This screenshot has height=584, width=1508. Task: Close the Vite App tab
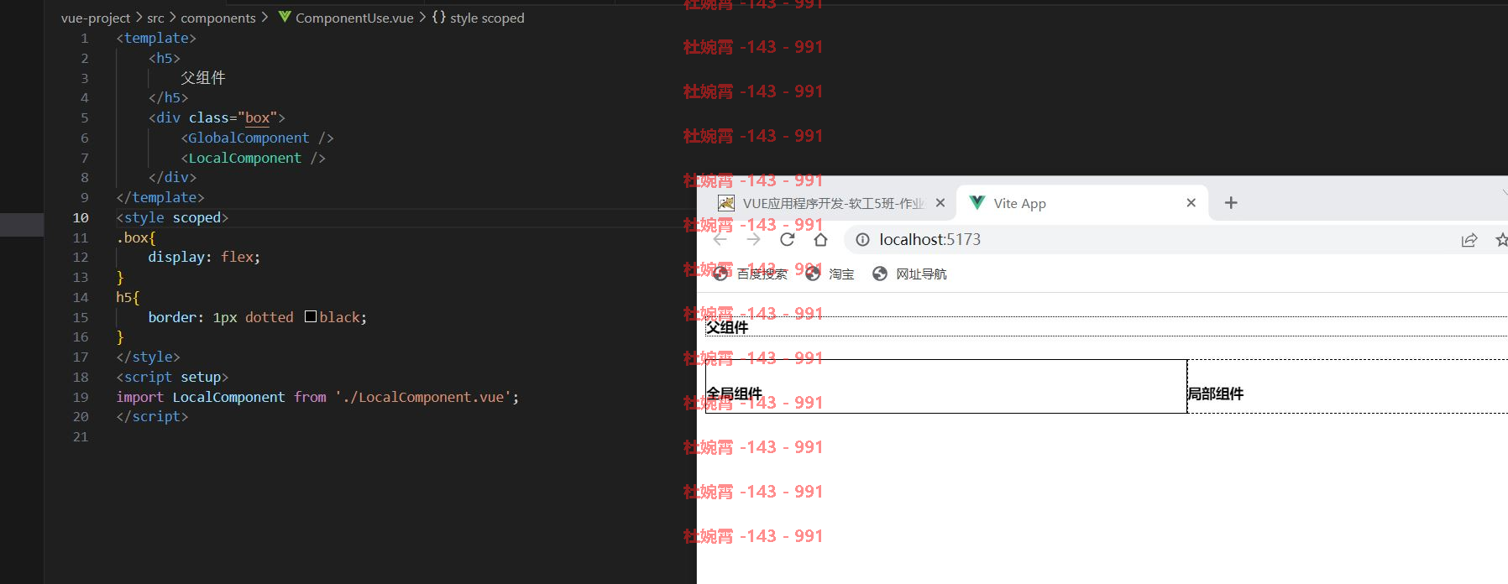1191,203
